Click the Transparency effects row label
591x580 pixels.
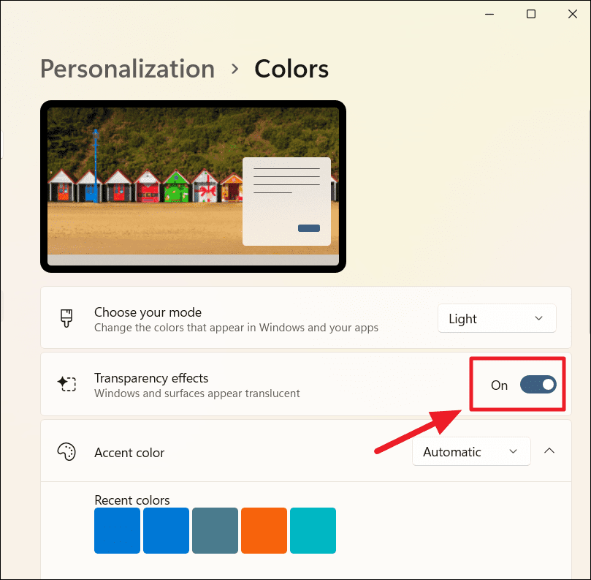coord(151,378)
